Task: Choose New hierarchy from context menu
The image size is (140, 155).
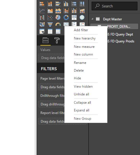Action: (x=85, y=38)
